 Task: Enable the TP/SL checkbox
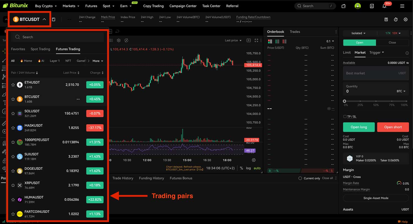(345, 116)
